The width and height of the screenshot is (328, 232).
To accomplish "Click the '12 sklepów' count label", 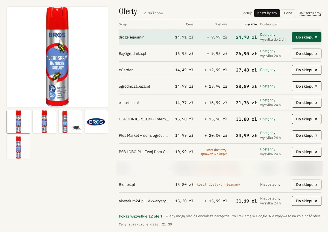I will (x=152, y=13).
